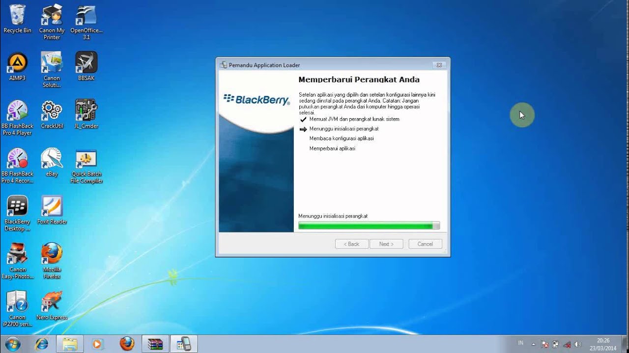Click "Membaca konfigurasi aplikasi" step
This screenshot has width=629, height=353.
342,139
